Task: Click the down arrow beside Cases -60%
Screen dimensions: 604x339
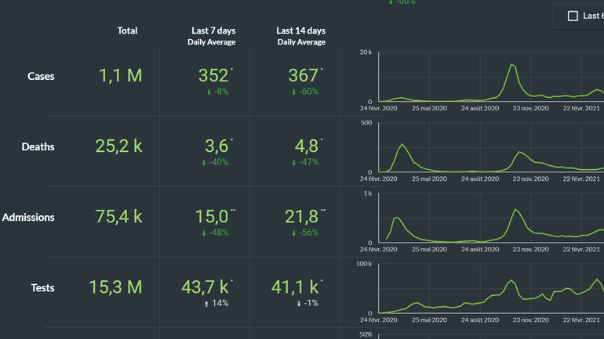Action: coord(296,92)
